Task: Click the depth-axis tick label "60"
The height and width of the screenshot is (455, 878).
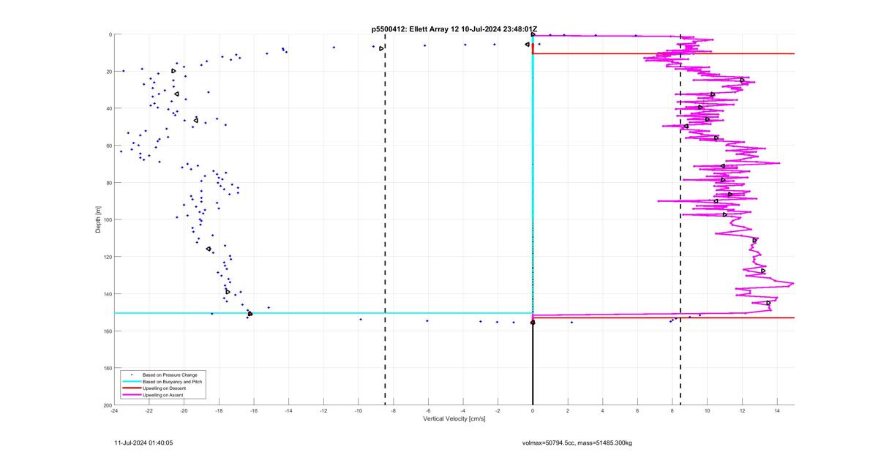Action: pos(108,146)
